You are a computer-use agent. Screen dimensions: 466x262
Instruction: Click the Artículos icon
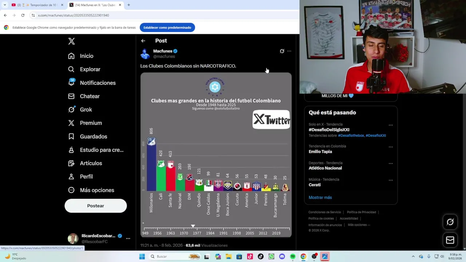[71, 163]
